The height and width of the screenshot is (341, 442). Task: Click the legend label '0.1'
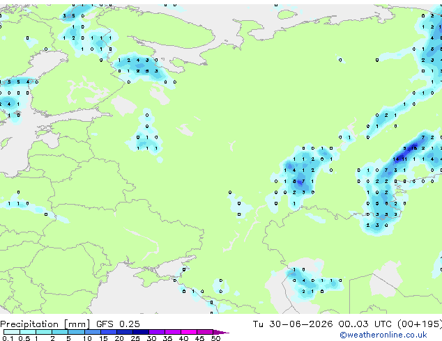[8, 338]
